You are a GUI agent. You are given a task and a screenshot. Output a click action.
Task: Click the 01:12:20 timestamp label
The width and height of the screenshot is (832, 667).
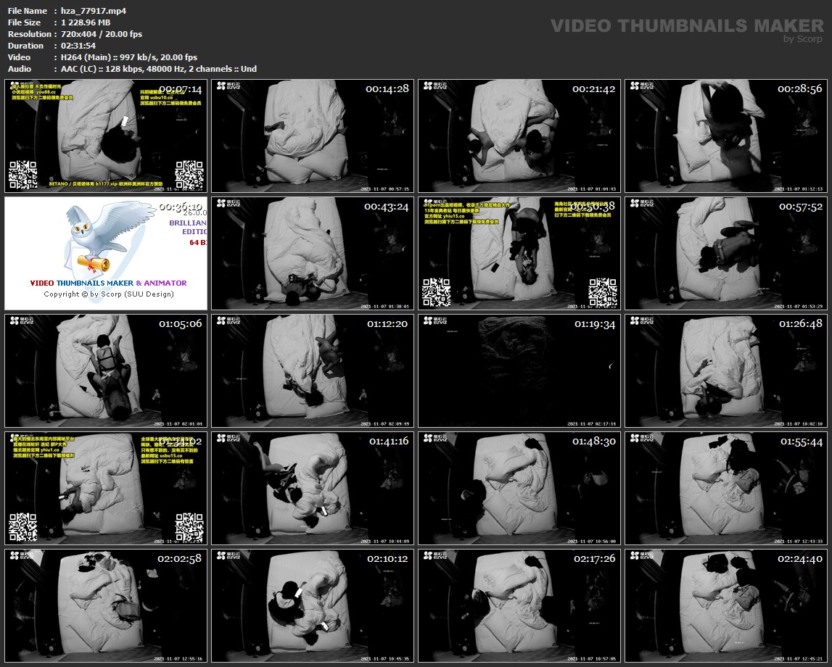(388, 324)
